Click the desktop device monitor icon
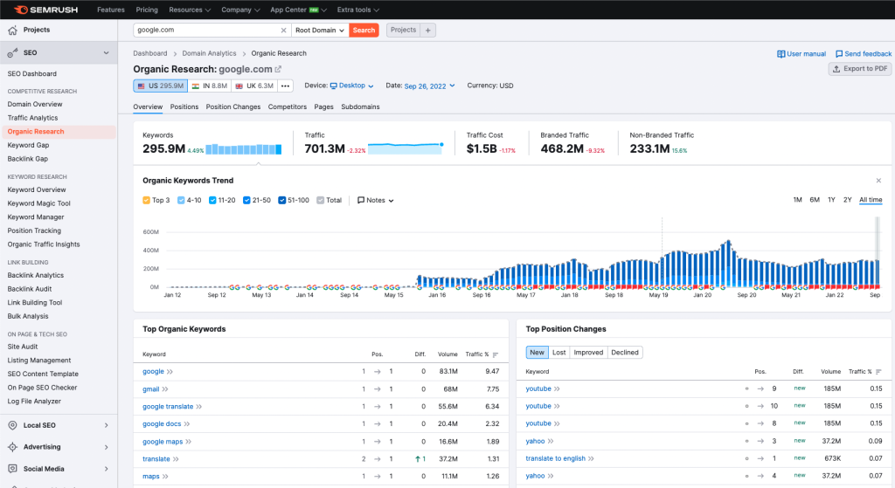 (333, 86)
